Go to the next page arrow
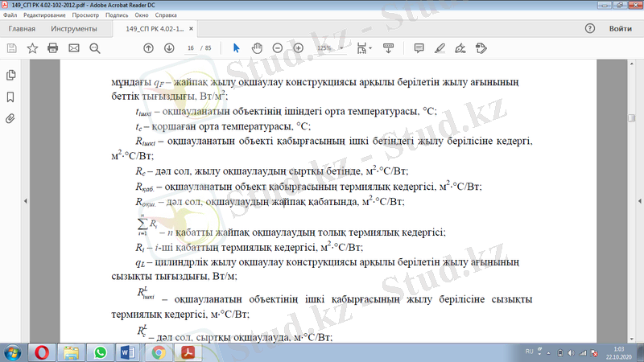 (169, 48)
